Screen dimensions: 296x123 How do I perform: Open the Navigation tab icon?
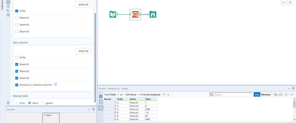[8, 7]
